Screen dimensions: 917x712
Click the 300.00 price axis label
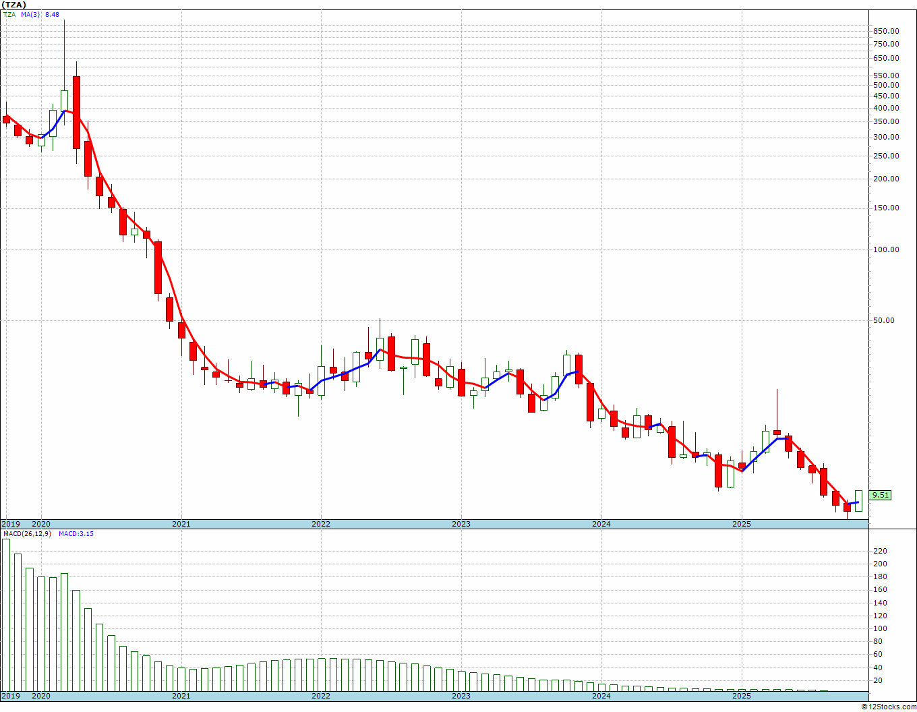coord(885,137)
